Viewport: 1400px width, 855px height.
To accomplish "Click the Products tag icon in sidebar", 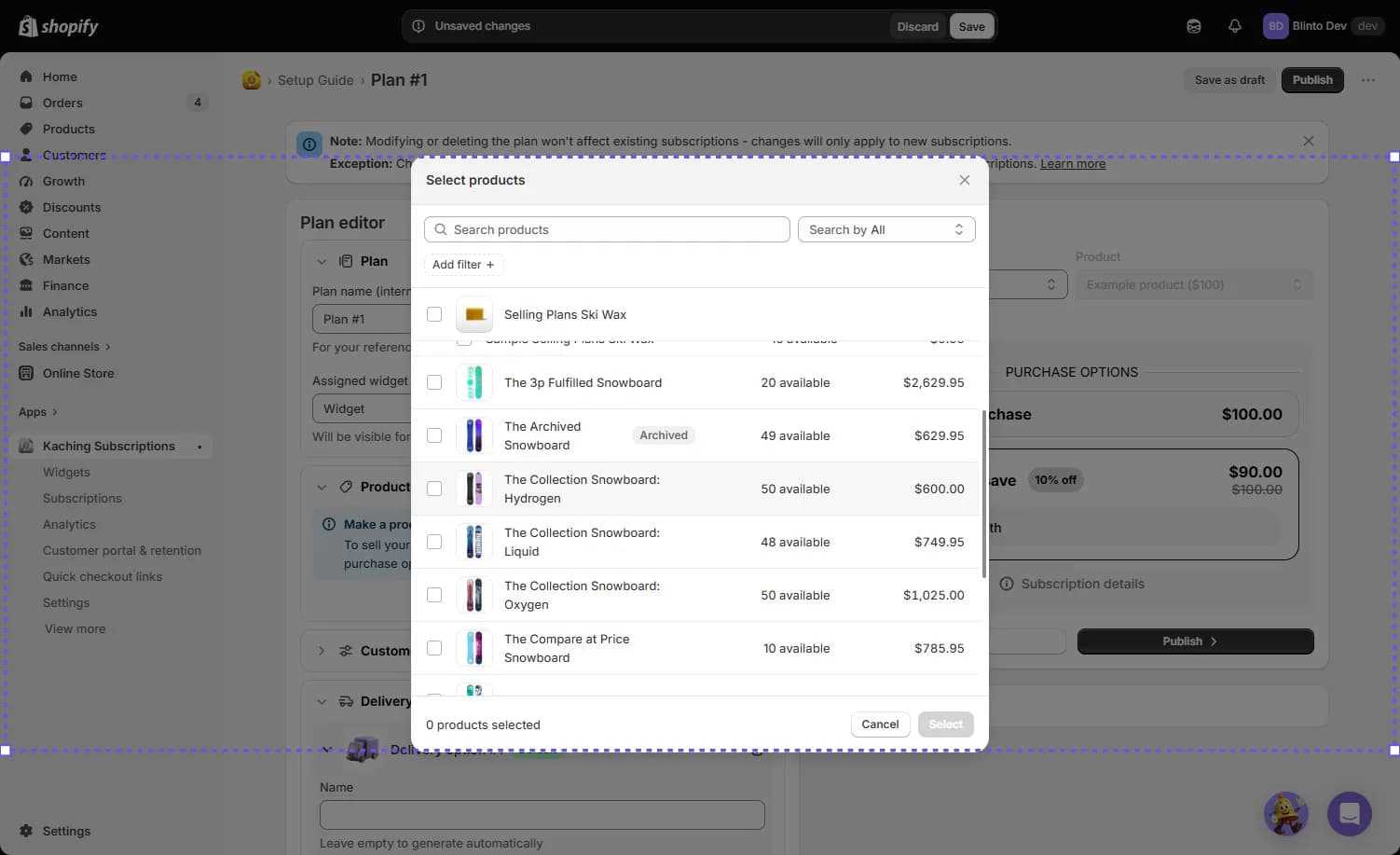I will point(26,129).
